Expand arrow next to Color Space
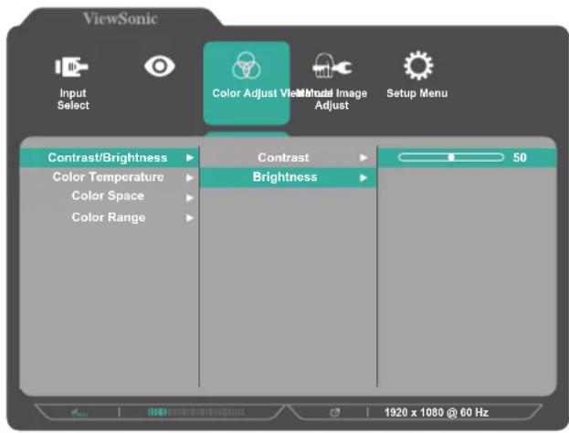Viewport: 569px width, 433px height. (190, 198)
